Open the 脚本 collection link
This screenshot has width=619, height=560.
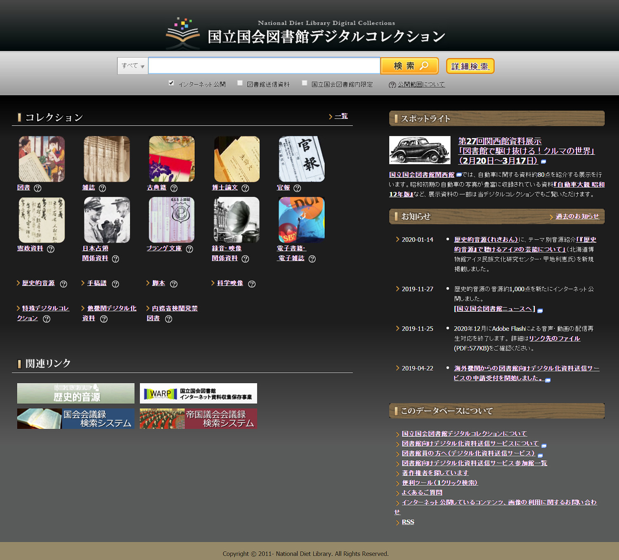point(158,283)
